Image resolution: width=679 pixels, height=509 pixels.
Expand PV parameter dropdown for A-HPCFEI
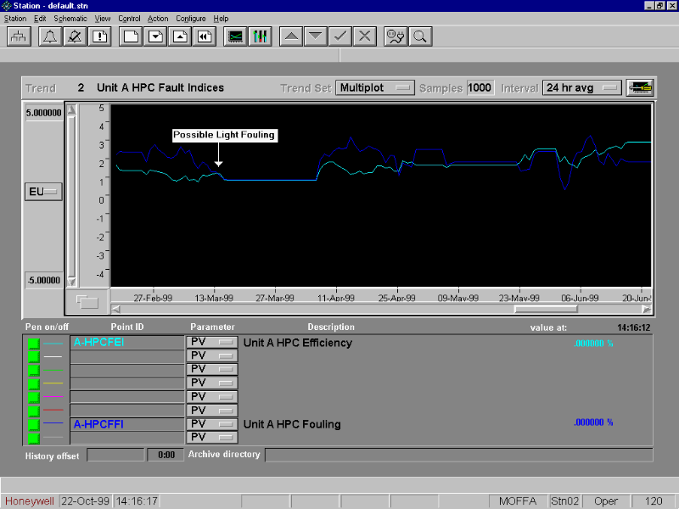click(x=227, y=343)
